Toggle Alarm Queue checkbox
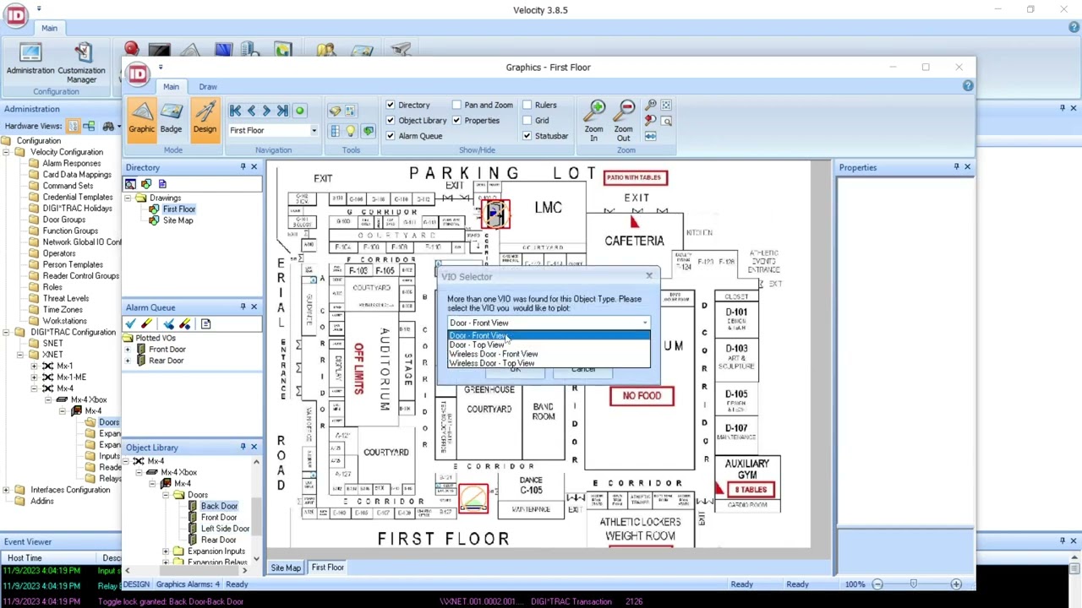Image resolution: width=1082 pixels, height=608 pixels. point(391,136)
